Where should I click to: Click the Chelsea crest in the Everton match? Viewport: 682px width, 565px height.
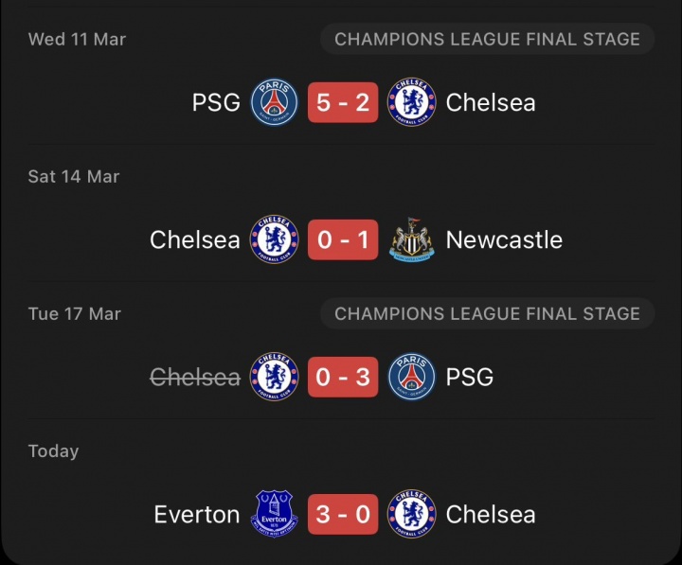click(411, 514)
